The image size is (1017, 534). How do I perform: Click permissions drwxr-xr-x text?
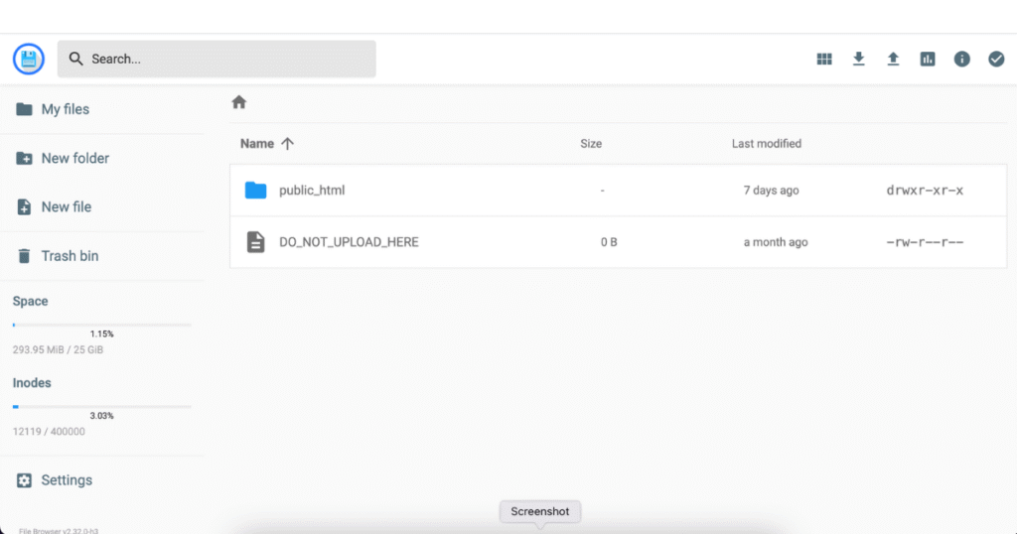coord(925,191)
